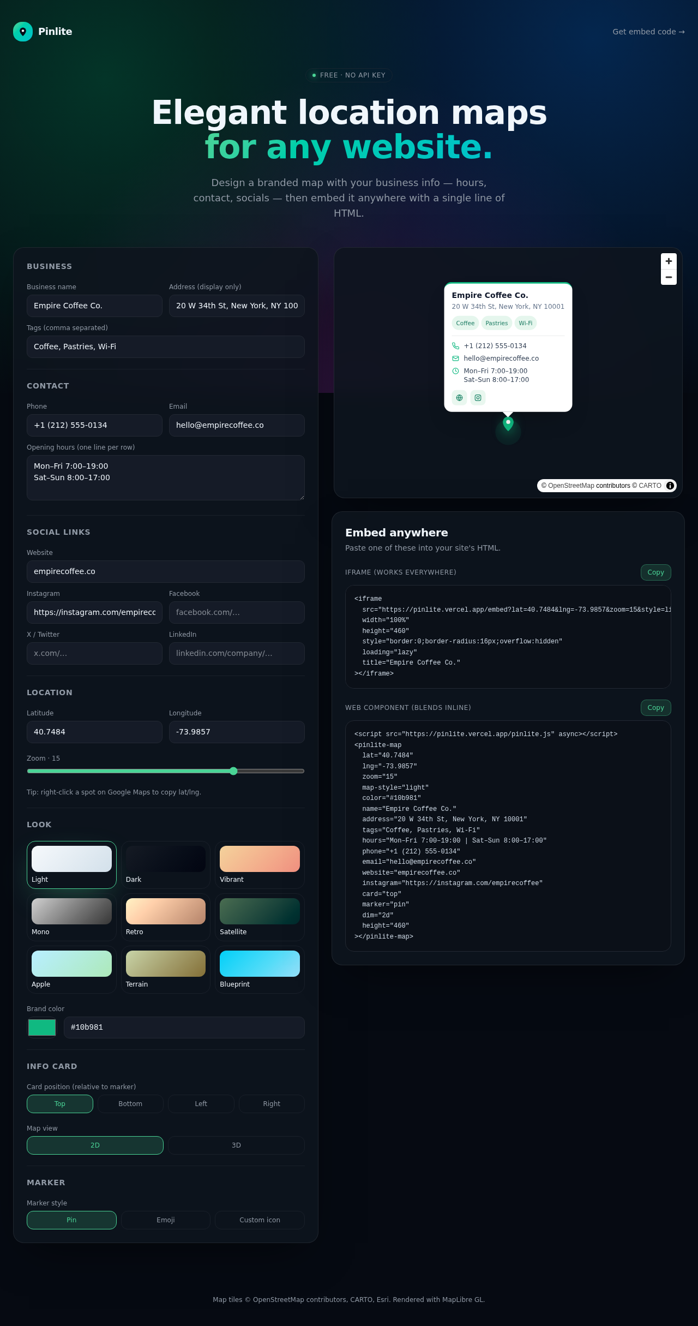Focus the Instagram field
The width and height of the screenshot is (698, 1326).
[94, 612]
